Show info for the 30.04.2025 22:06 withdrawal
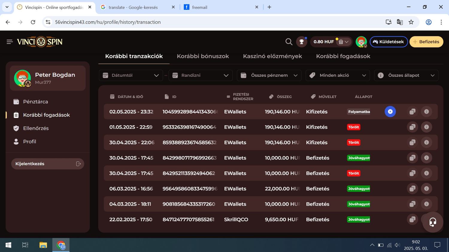This screenshot has height=252, width=449. click(426, 142)
